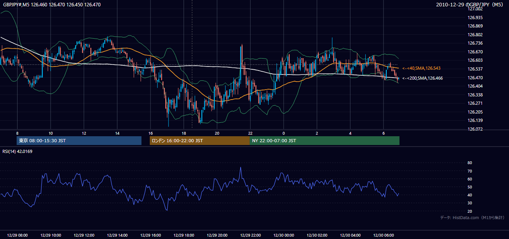Click the 12/29 14:00 date axis label
Viewport: 509px width, 239px height.
coord(117,235)
